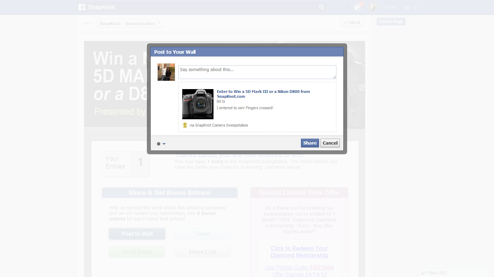Click the Cancel button
This screenshot has height=277, width=494.
coord(330,143)
